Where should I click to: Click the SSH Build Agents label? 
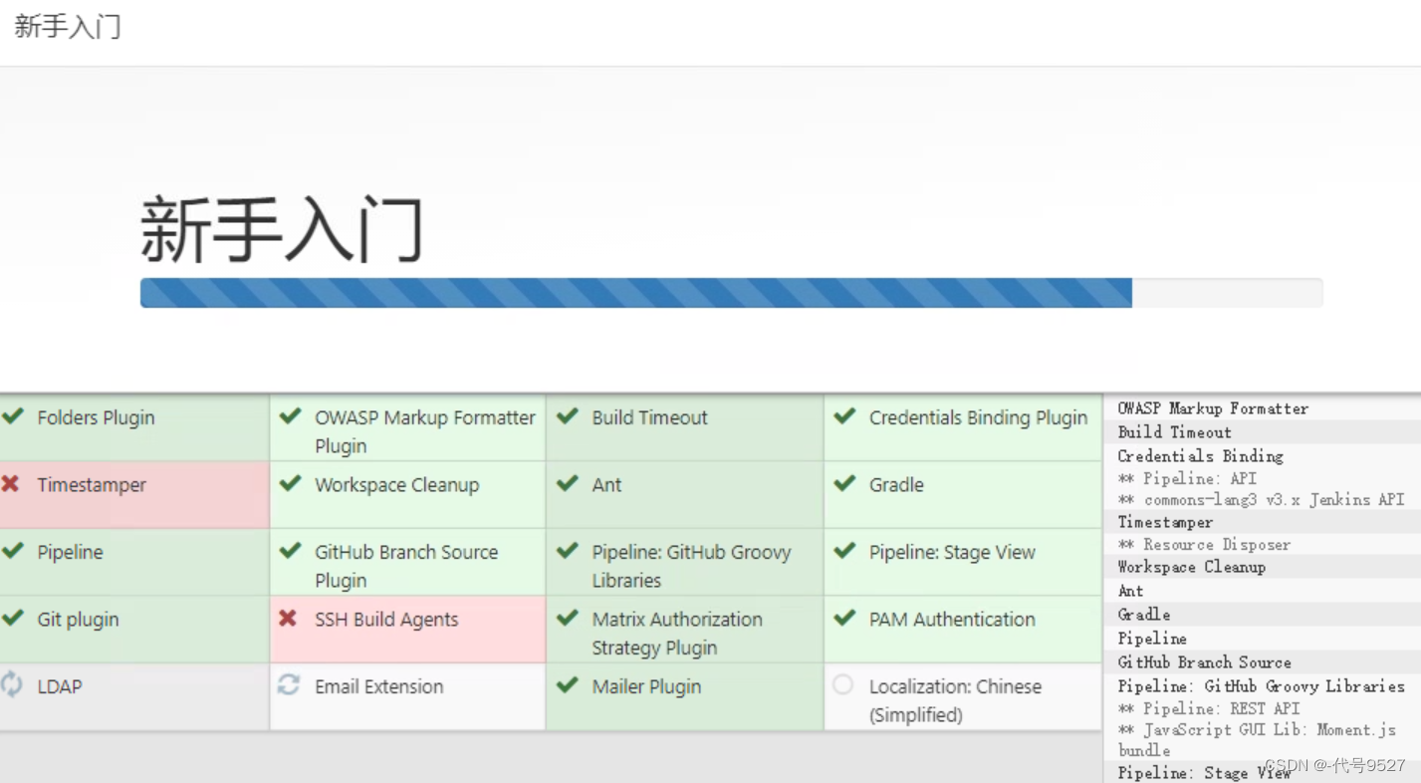[386, 620]
